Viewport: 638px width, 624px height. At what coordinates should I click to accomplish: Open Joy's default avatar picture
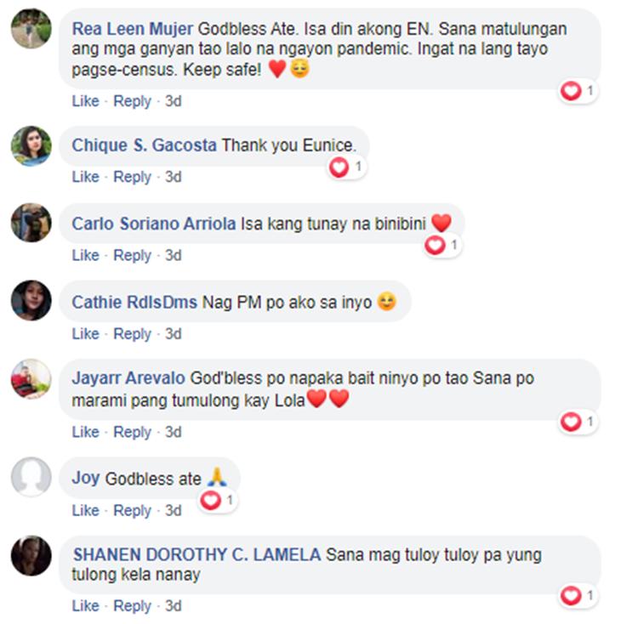31,477
